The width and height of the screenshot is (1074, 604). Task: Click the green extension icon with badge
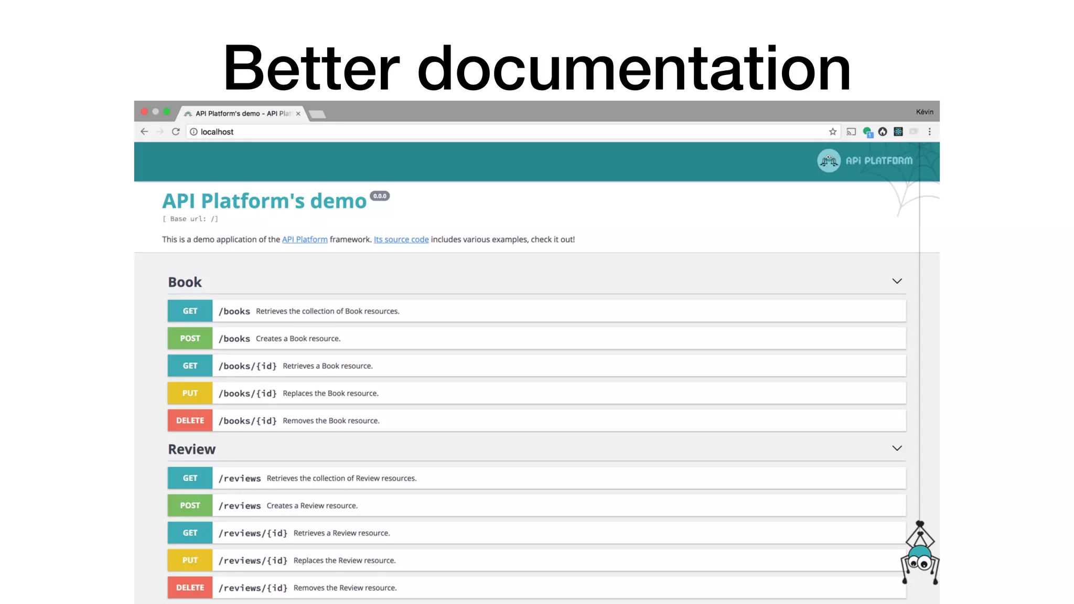867,132
